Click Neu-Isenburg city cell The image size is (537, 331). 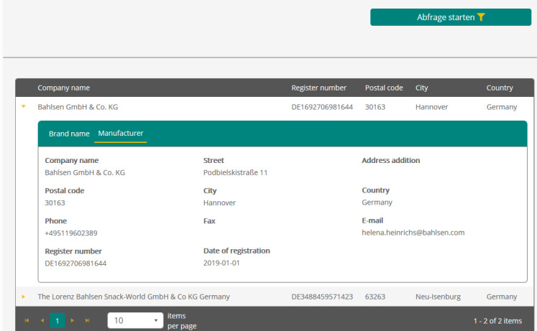pyautogui.click(x=438, y=297)
